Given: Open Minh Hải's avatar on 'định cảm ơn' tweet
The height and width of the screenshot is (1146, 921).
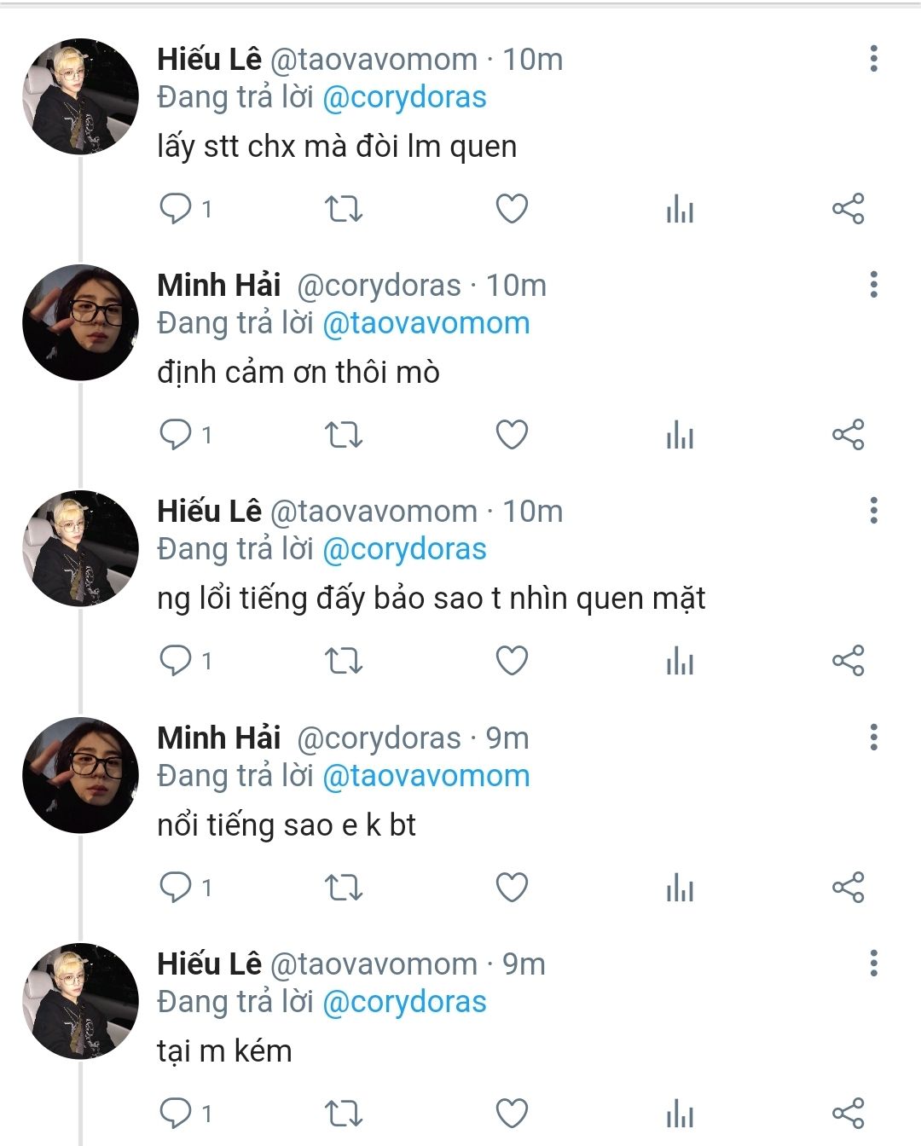Looking at the screenshot, I should tap(80, 323).
